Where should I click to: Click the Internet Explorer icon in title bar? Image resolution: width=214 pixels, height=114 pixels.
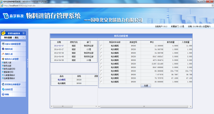pos(1,2)
